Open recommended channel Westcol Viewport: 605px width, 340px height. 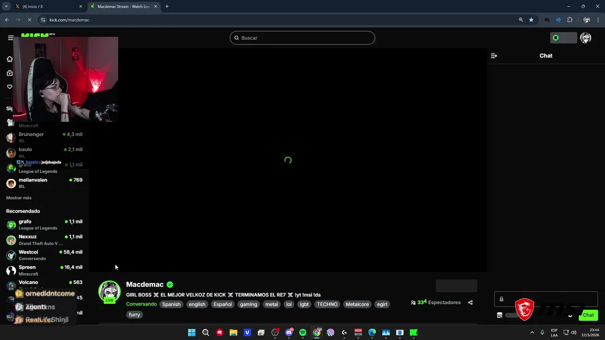point(44,255)
